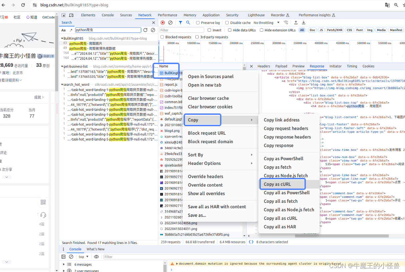Image resolution: width=405 pixels, height=272 pixels.
Task: Collapse the BullKing8185 search result group
Action: [62, 38]
